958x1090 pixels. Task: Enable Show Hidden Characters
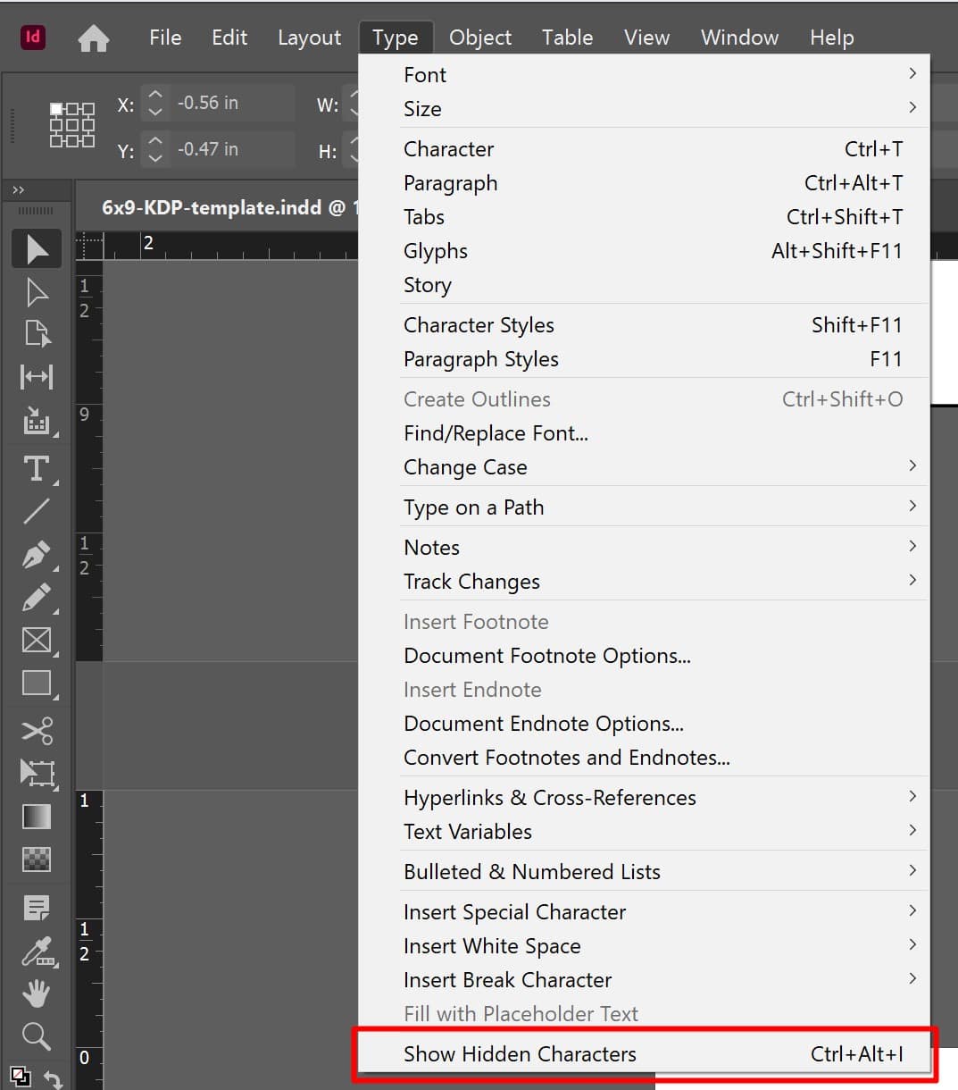[x=519, y=1053]
